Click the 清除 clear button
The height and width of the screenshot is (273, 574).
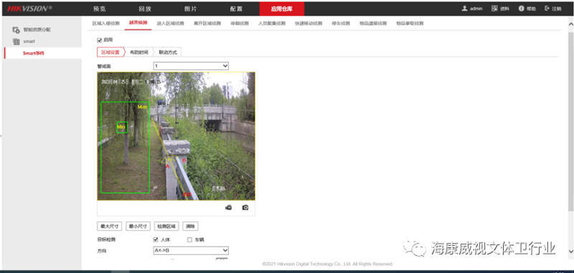(190, 226)
